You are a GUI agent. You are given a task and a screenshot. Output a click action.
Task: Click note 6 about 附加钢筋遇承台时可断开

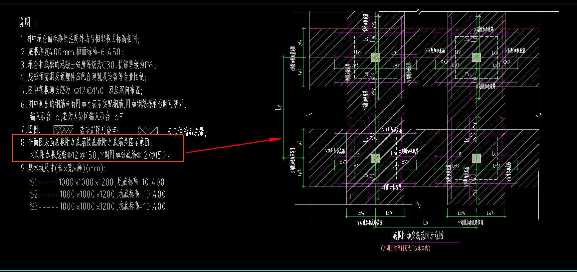(x=103, y=104)
